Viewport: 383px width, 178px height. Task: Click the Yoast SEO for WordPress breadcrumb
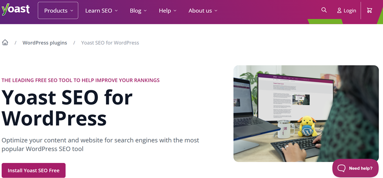coord(110,43)
